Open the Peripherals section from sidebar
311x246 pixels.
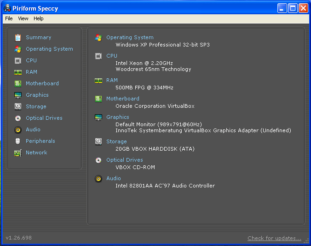coord(40,141)
